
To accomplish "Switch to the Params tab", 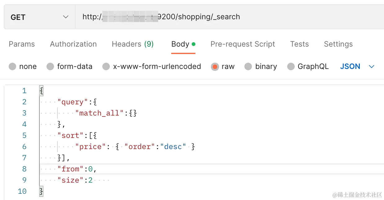I will click(x=22, y=44).
